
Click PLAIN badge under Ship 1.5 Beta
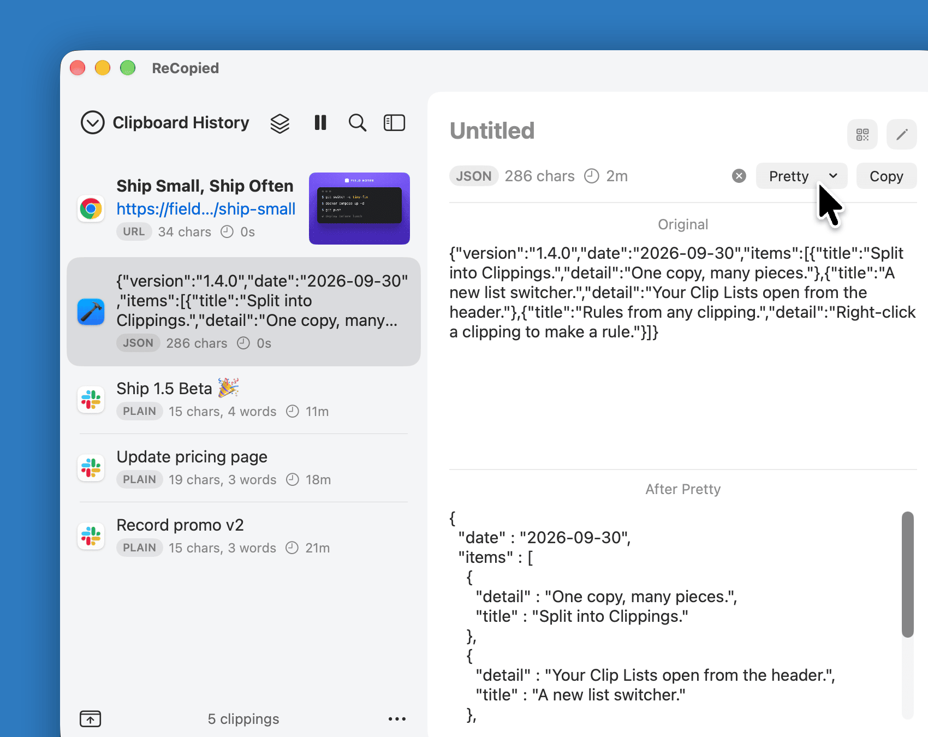click(139, 411)
